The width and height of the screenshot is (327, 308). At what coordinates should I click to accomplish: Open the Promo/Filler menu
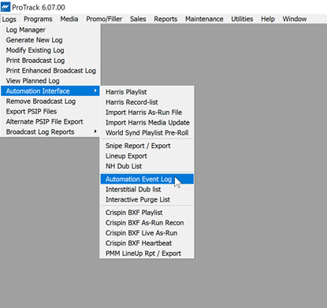click(x=104, y=19)
